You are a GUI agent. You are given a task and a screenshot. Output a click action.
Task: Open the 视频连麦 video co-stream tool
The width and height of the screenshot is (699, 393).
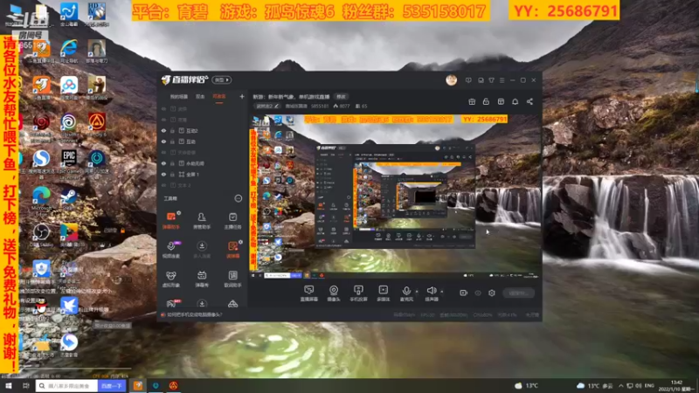[x=171, y=250]
